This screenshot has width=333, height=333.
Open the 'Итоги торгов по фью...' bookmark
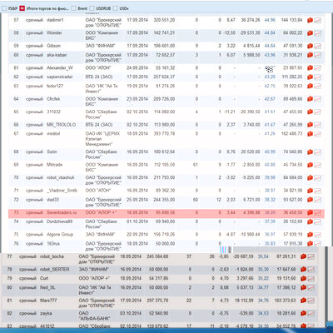tap(44, 8)
